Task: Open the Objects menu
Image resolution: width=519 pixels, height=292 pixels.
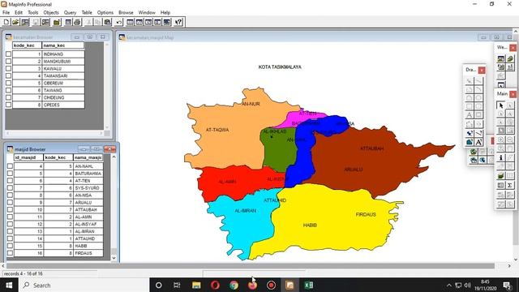Action: (51, 13)
